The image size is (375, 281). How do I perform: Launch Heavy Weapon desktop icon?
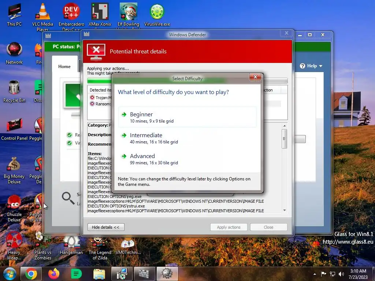14,246
